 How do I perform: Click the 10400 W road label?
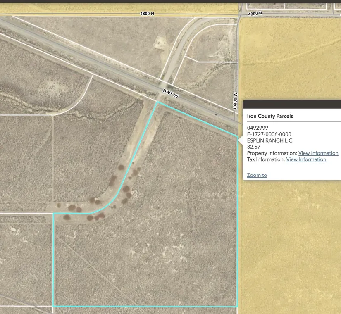pos(236,100)
